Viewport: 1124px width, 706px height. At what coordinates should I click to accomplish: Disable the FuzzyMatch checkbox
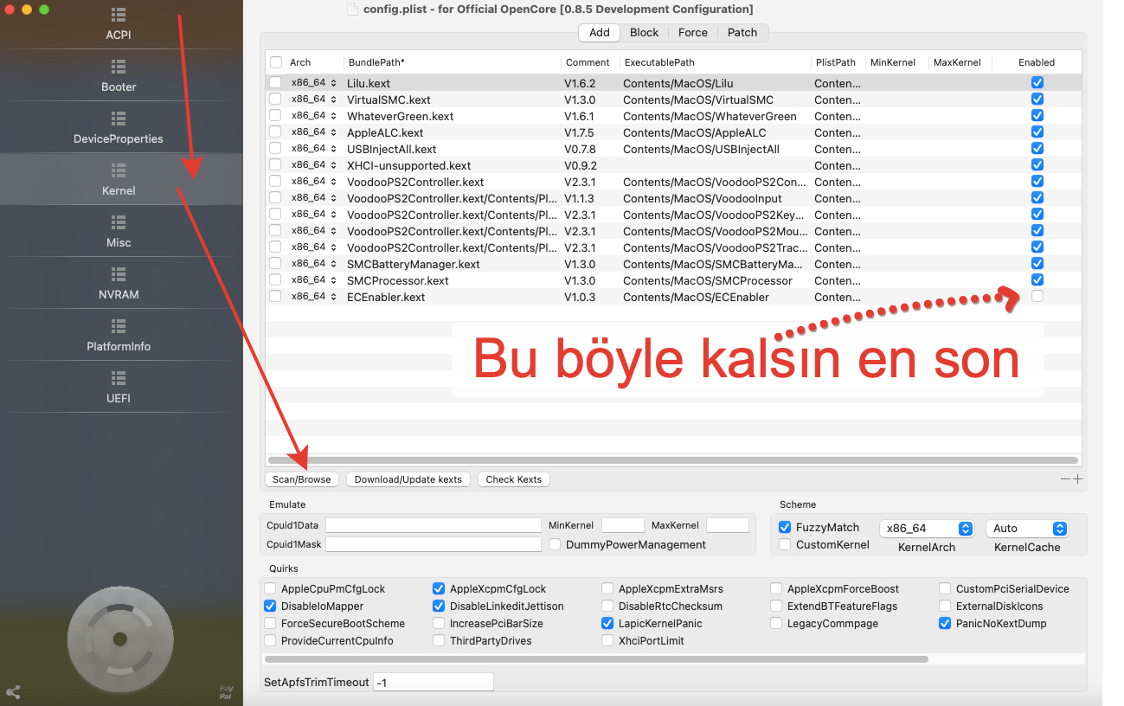[785, 528]
